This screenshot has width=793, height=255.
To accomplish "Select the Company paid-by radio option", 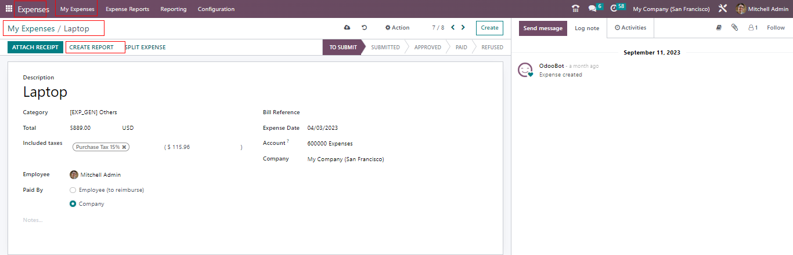I will coord(73,204).
